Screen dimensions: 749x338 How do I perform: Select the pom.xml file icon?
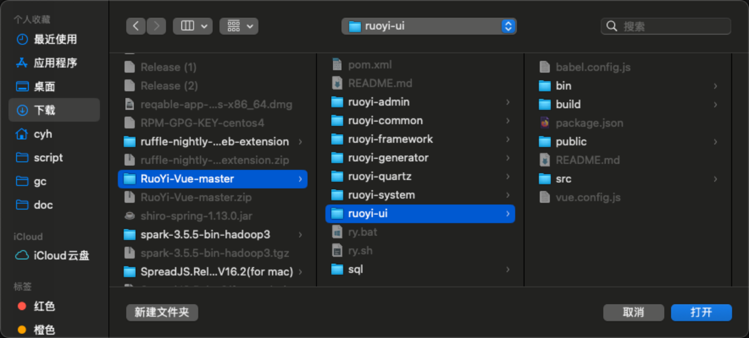pos(336,64)
